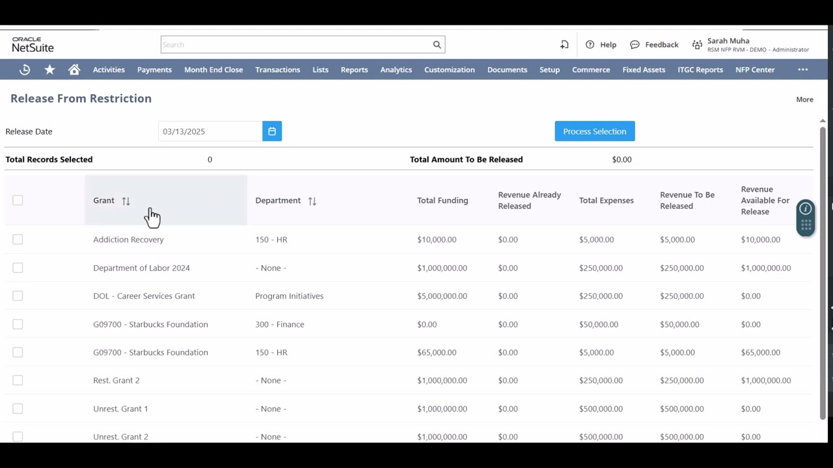Viewport: 833px width, 468px height.
Task: Sort by Department using arrows icon
Action: tap(312, 201)
